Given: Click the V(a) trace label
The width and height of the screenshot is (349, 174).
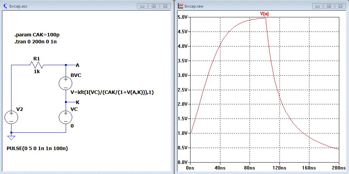Looking at the screenshot, I should (265, 14).
